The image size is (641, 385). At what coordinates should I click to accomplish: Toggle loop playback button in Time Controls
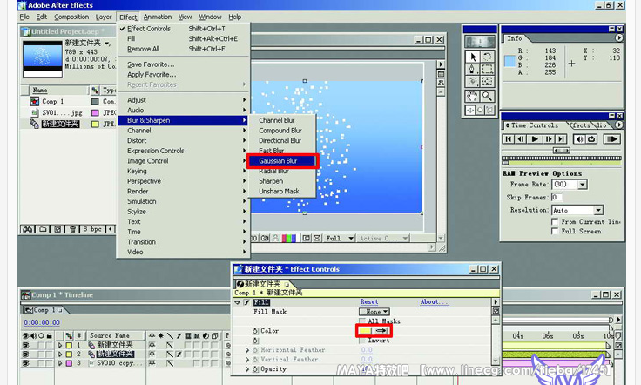(591, 139)
